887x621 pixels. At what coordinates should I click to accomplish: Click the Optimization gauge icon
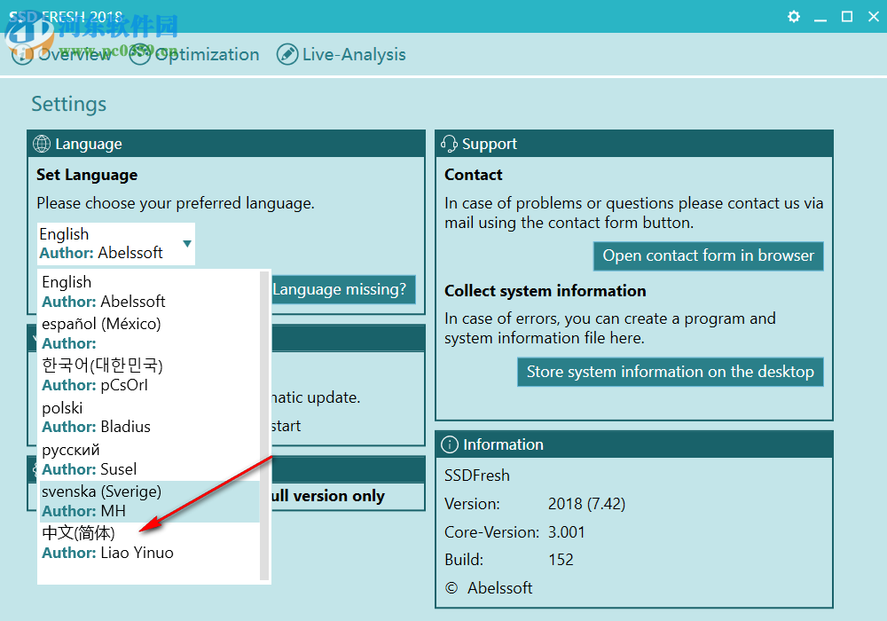tap(139, 54)
